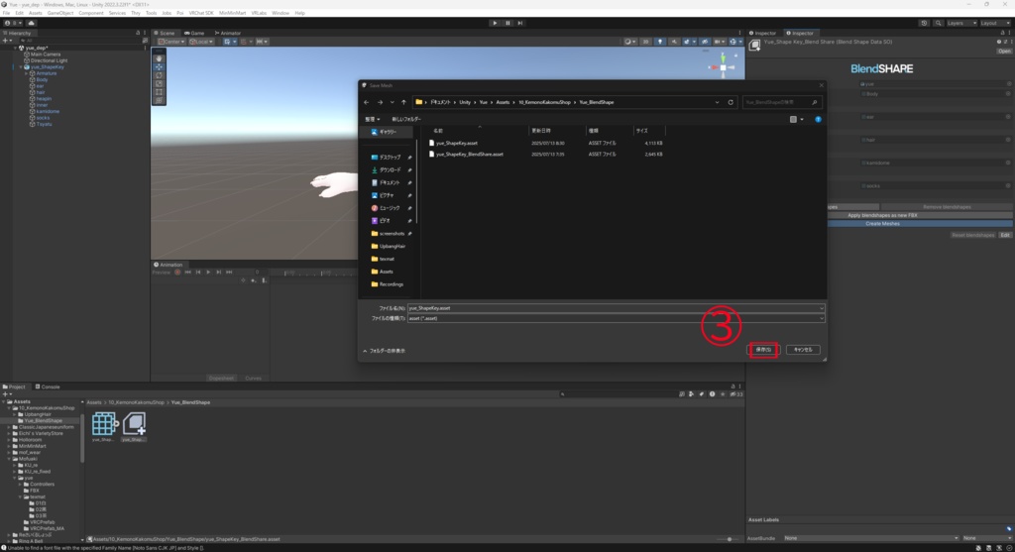
Task: Switch to the Console tab
Action: pyautogui.click(x=48, y=386)
